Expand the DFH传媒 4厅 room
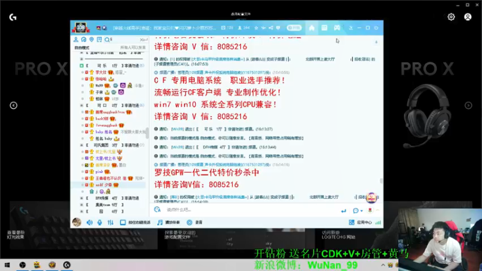Viewport: 482px width, 271px height. 81,198
